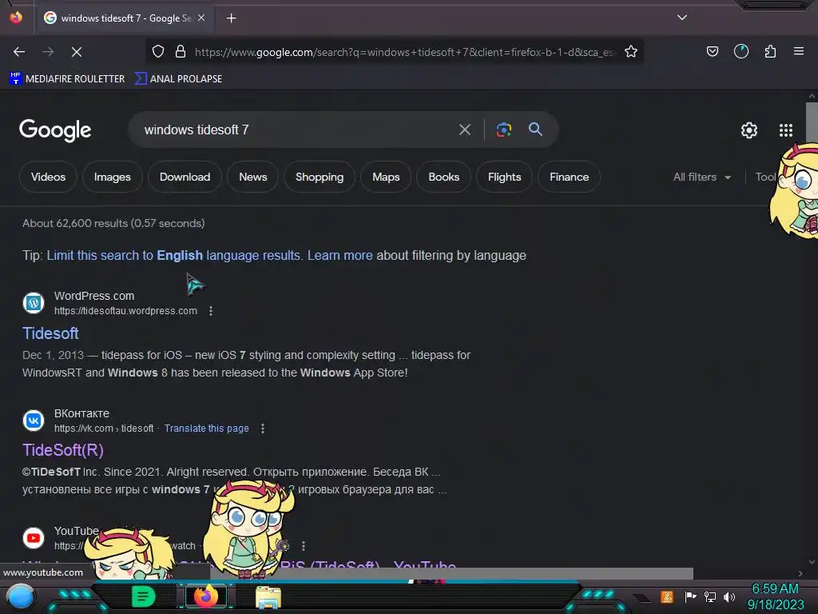Switch to the Maps filter
The image size is (818, 614).
point(386,177)
